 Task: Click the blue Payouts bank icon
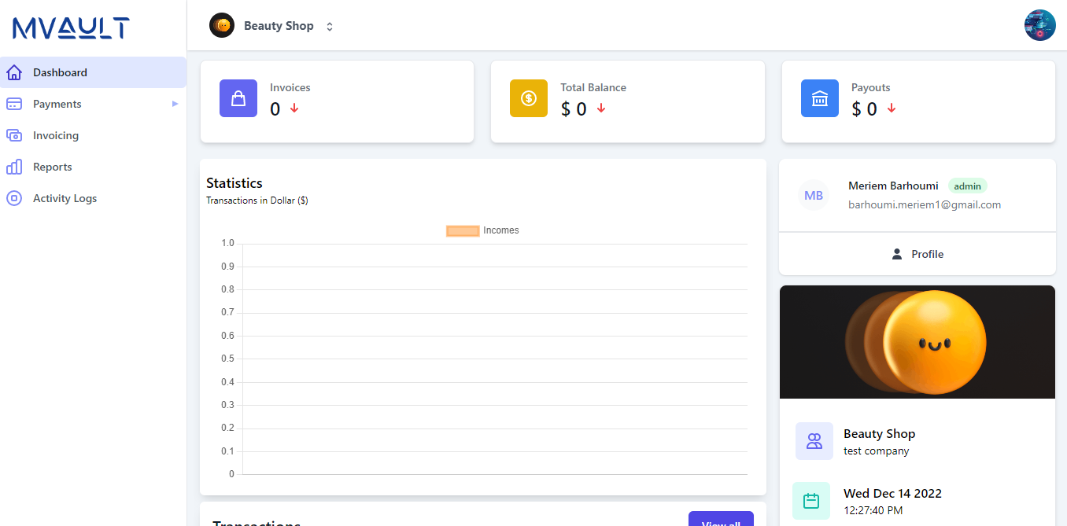point(820,98)
